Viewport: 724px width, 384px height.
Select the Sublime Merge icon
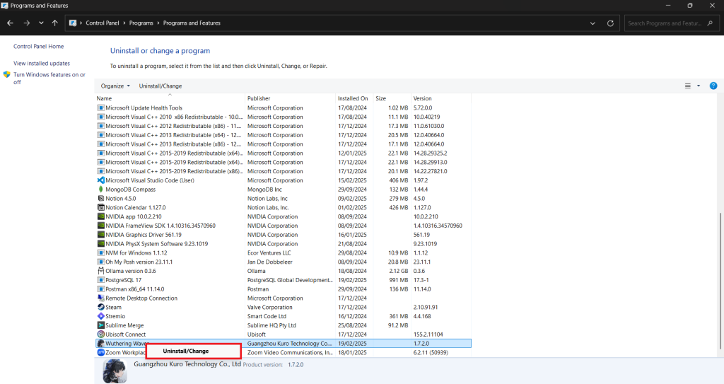pos(100,325)
